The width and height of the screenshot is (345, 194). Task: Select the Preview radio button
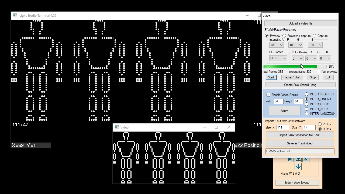tap(267, 36)
